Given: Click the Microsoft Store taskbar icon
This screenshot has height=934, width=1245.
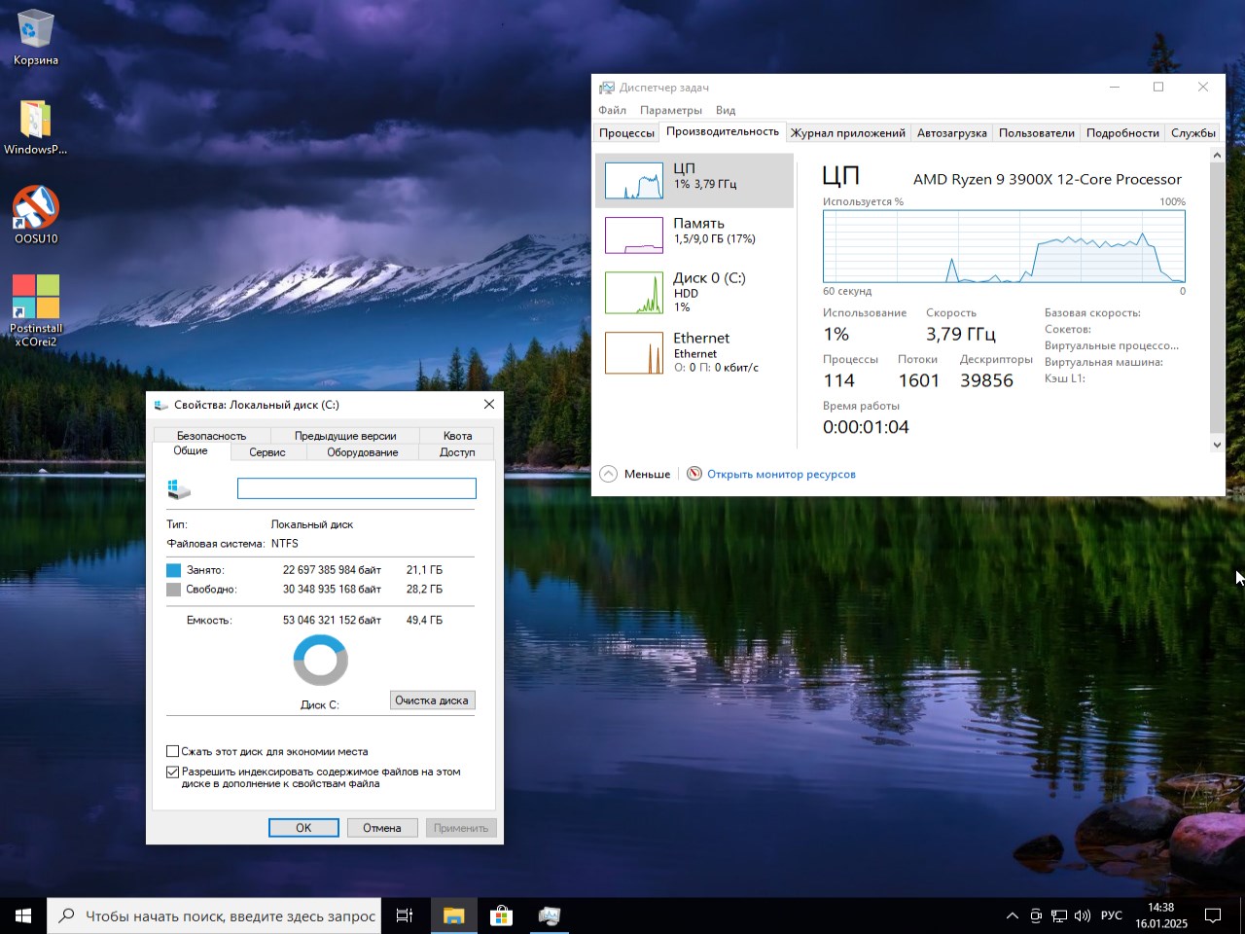Looking at the screenshot, I should (x=501, y=916).
